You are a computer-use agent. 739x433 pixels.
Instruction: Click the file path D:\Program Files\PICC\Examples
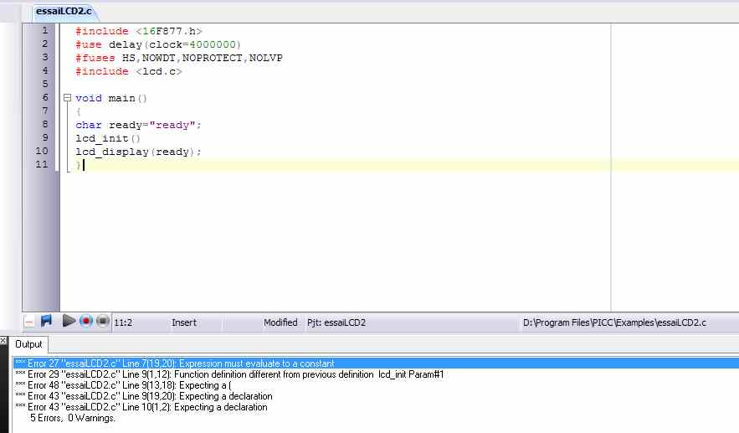(x=614, y=322)
